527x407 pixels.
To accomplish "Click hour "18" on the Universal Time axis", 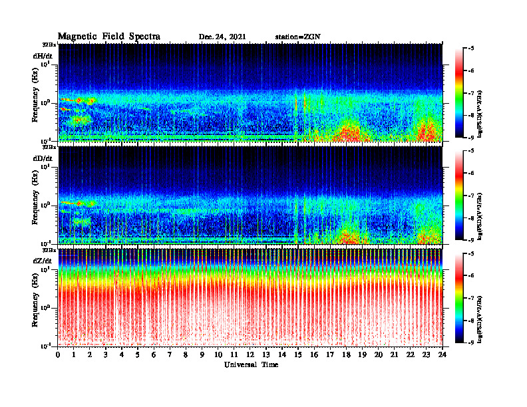I will pyautogui.click(x=346, y=354).
